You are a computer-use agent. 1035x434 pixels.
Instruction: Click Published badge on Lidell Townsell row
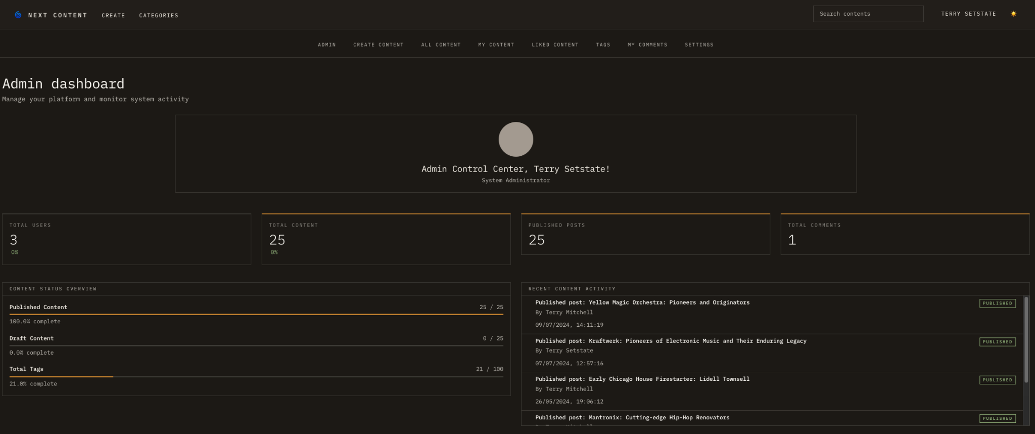tap(997, 380)
